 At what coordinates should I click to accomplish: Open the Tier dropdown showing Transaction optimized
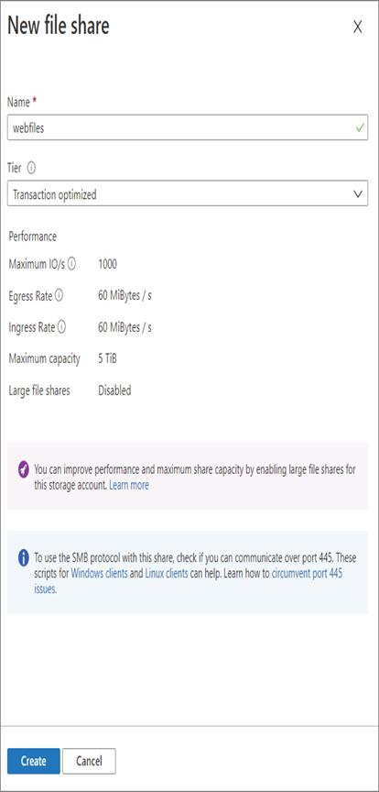click(x=188, y=193)
